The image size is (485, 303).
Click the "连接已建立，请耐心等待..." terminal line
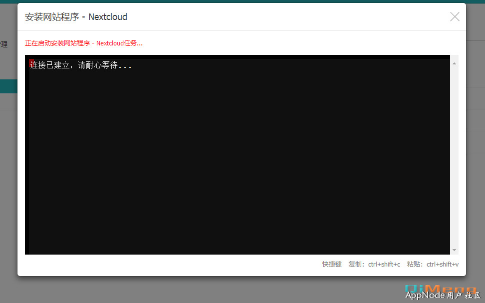(81, 65)
